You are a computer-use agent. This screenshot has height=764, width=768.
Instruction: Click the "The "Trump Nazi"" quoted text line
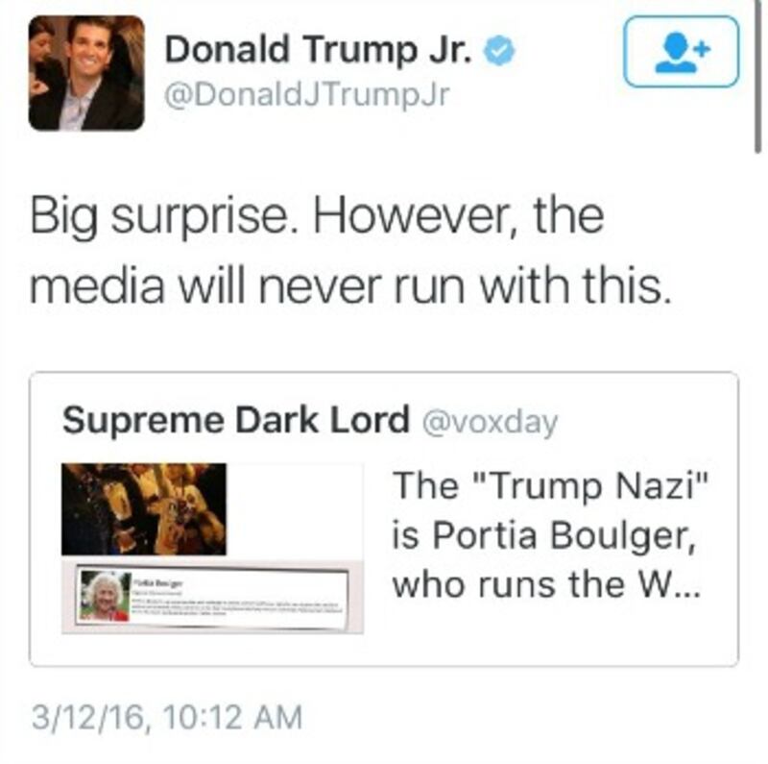pos(551,485)
